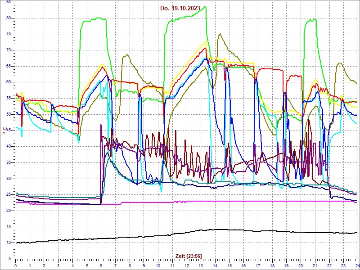Click hour 2 on the time axis

44,265
